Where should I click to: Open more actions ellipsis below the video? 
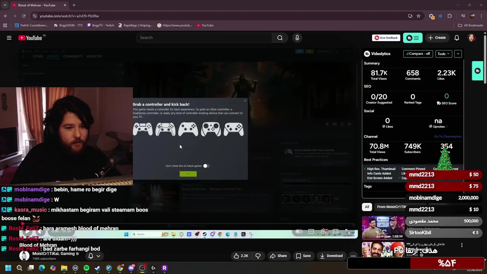[353, 256]
